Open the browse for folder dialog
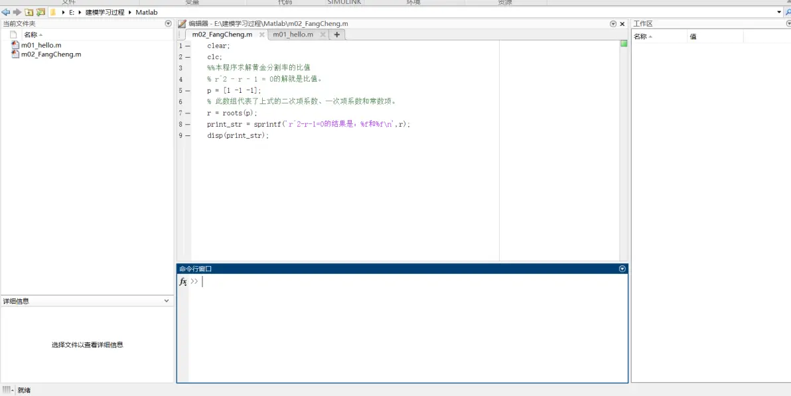 40,12
